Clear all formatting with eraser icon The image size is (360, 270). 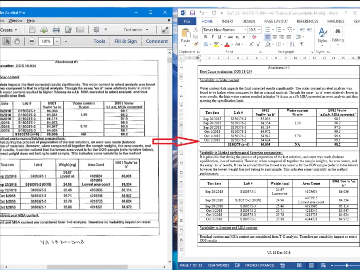point(254,37)
